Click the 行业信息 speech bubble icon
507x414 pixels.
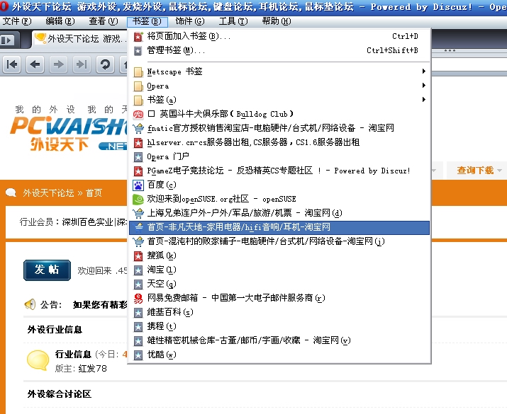38,361
